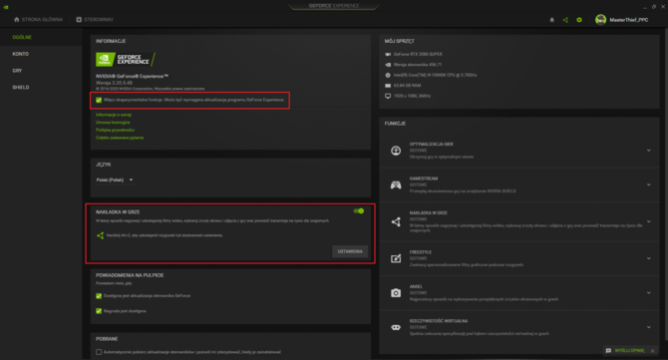Screen dimensions: 668x360
Task: Click GPU icon next to GeForce RTX 2080 SUPER
Action: tap(388, 55)
